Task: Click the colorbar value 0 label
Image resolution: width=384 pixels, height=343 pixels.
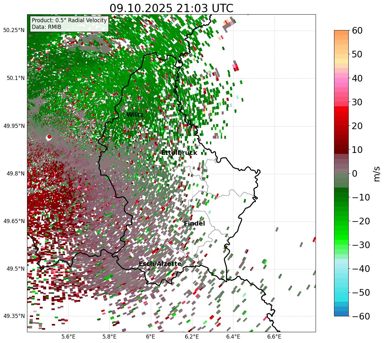Action: pyautogui.click(x=354, y=173)
